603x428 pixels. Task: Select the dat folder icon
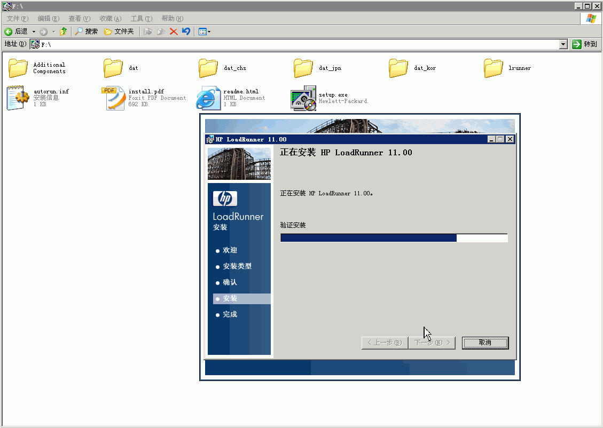click(x=113, y=68)
